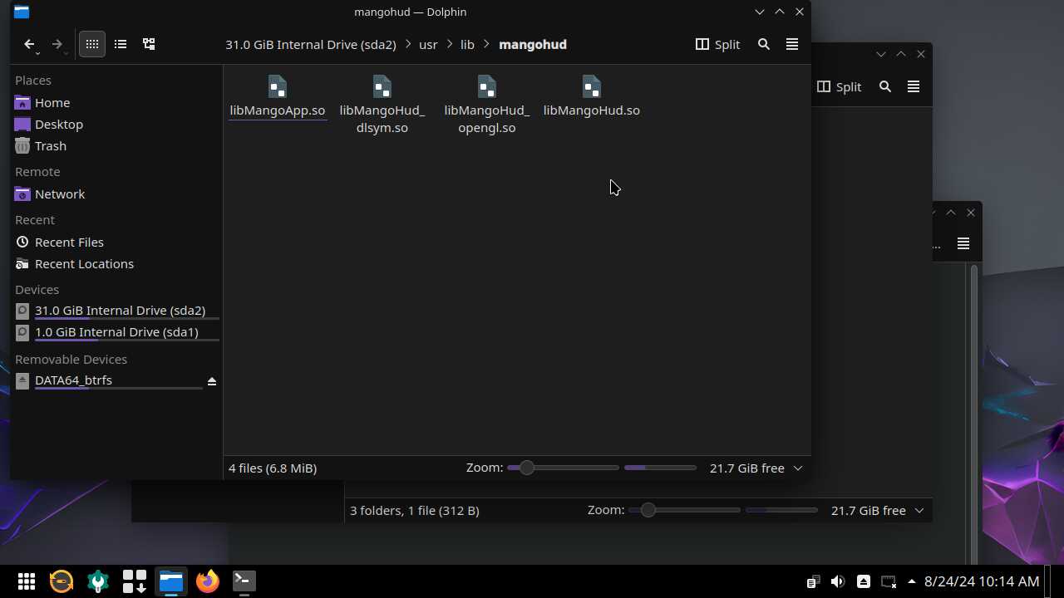Viewport: 1064px width, 598px height.
Task: Click the Dolphin file manager taskbar icon
Action: 171,581
